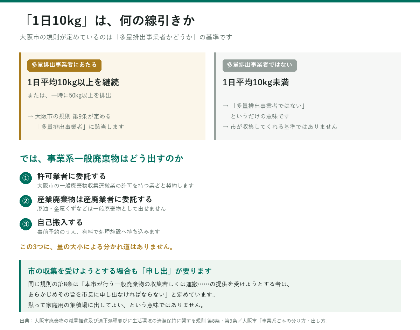The height and width of the screenshot is (330, 420).
Task: Click the badge 多量排出事業者ではない
Action: [260, 65]
